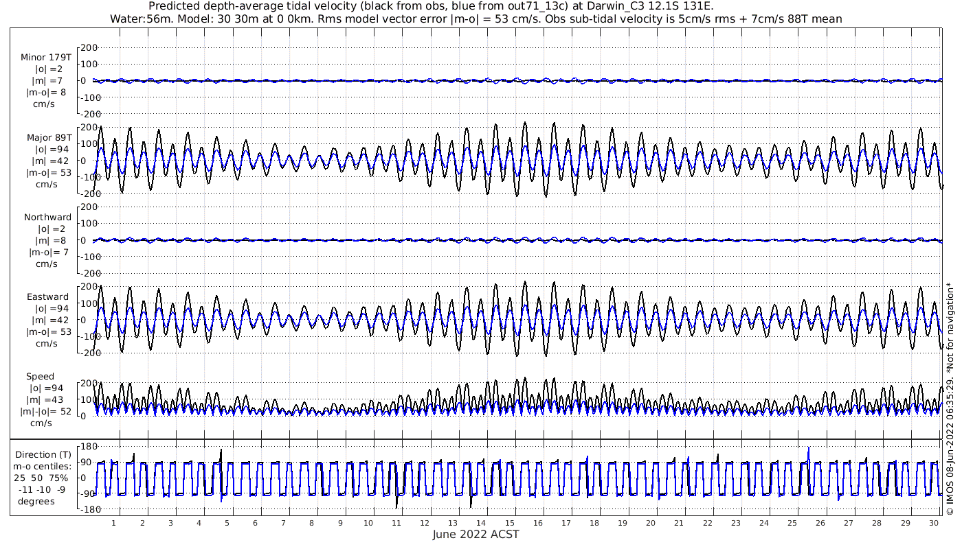Click day tick '10' on the date axis
This screenshot has height=549, width=962.
369,523
